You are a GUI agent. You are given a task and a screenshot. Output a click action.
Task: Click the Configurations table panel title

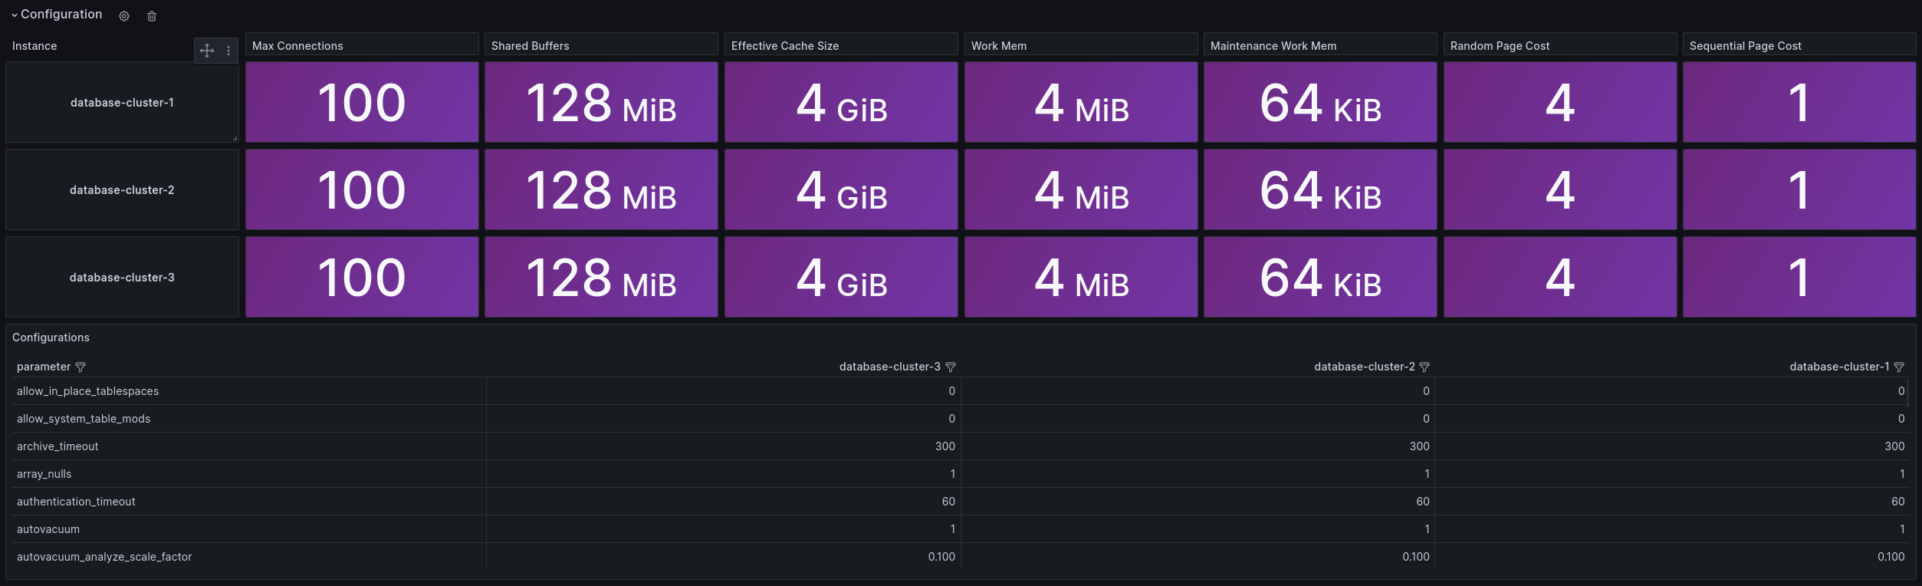(x=51, y=337)
